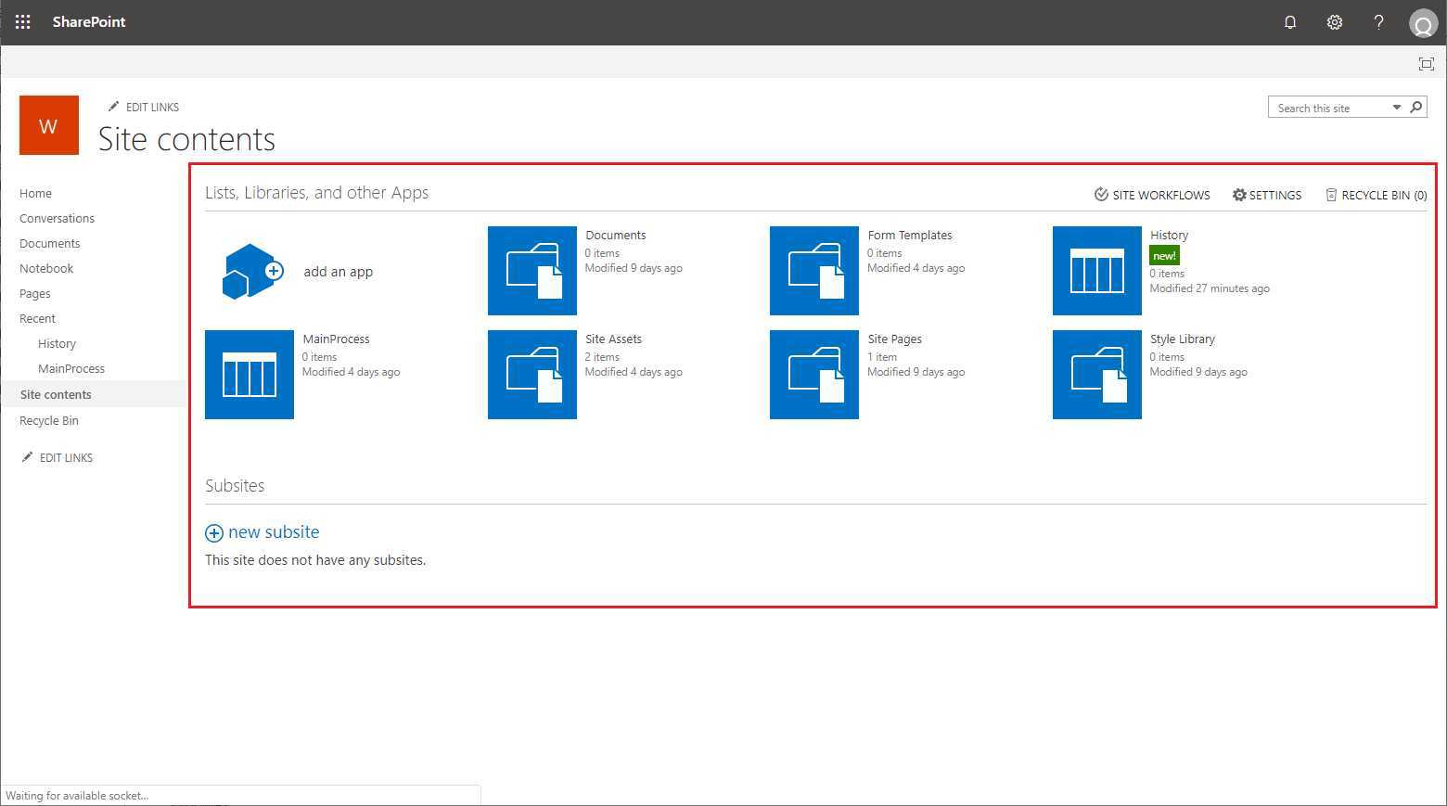Open Conversations in the left navigation
Image resolution: width=1447 pixels, height=806 pixels.
57,218
